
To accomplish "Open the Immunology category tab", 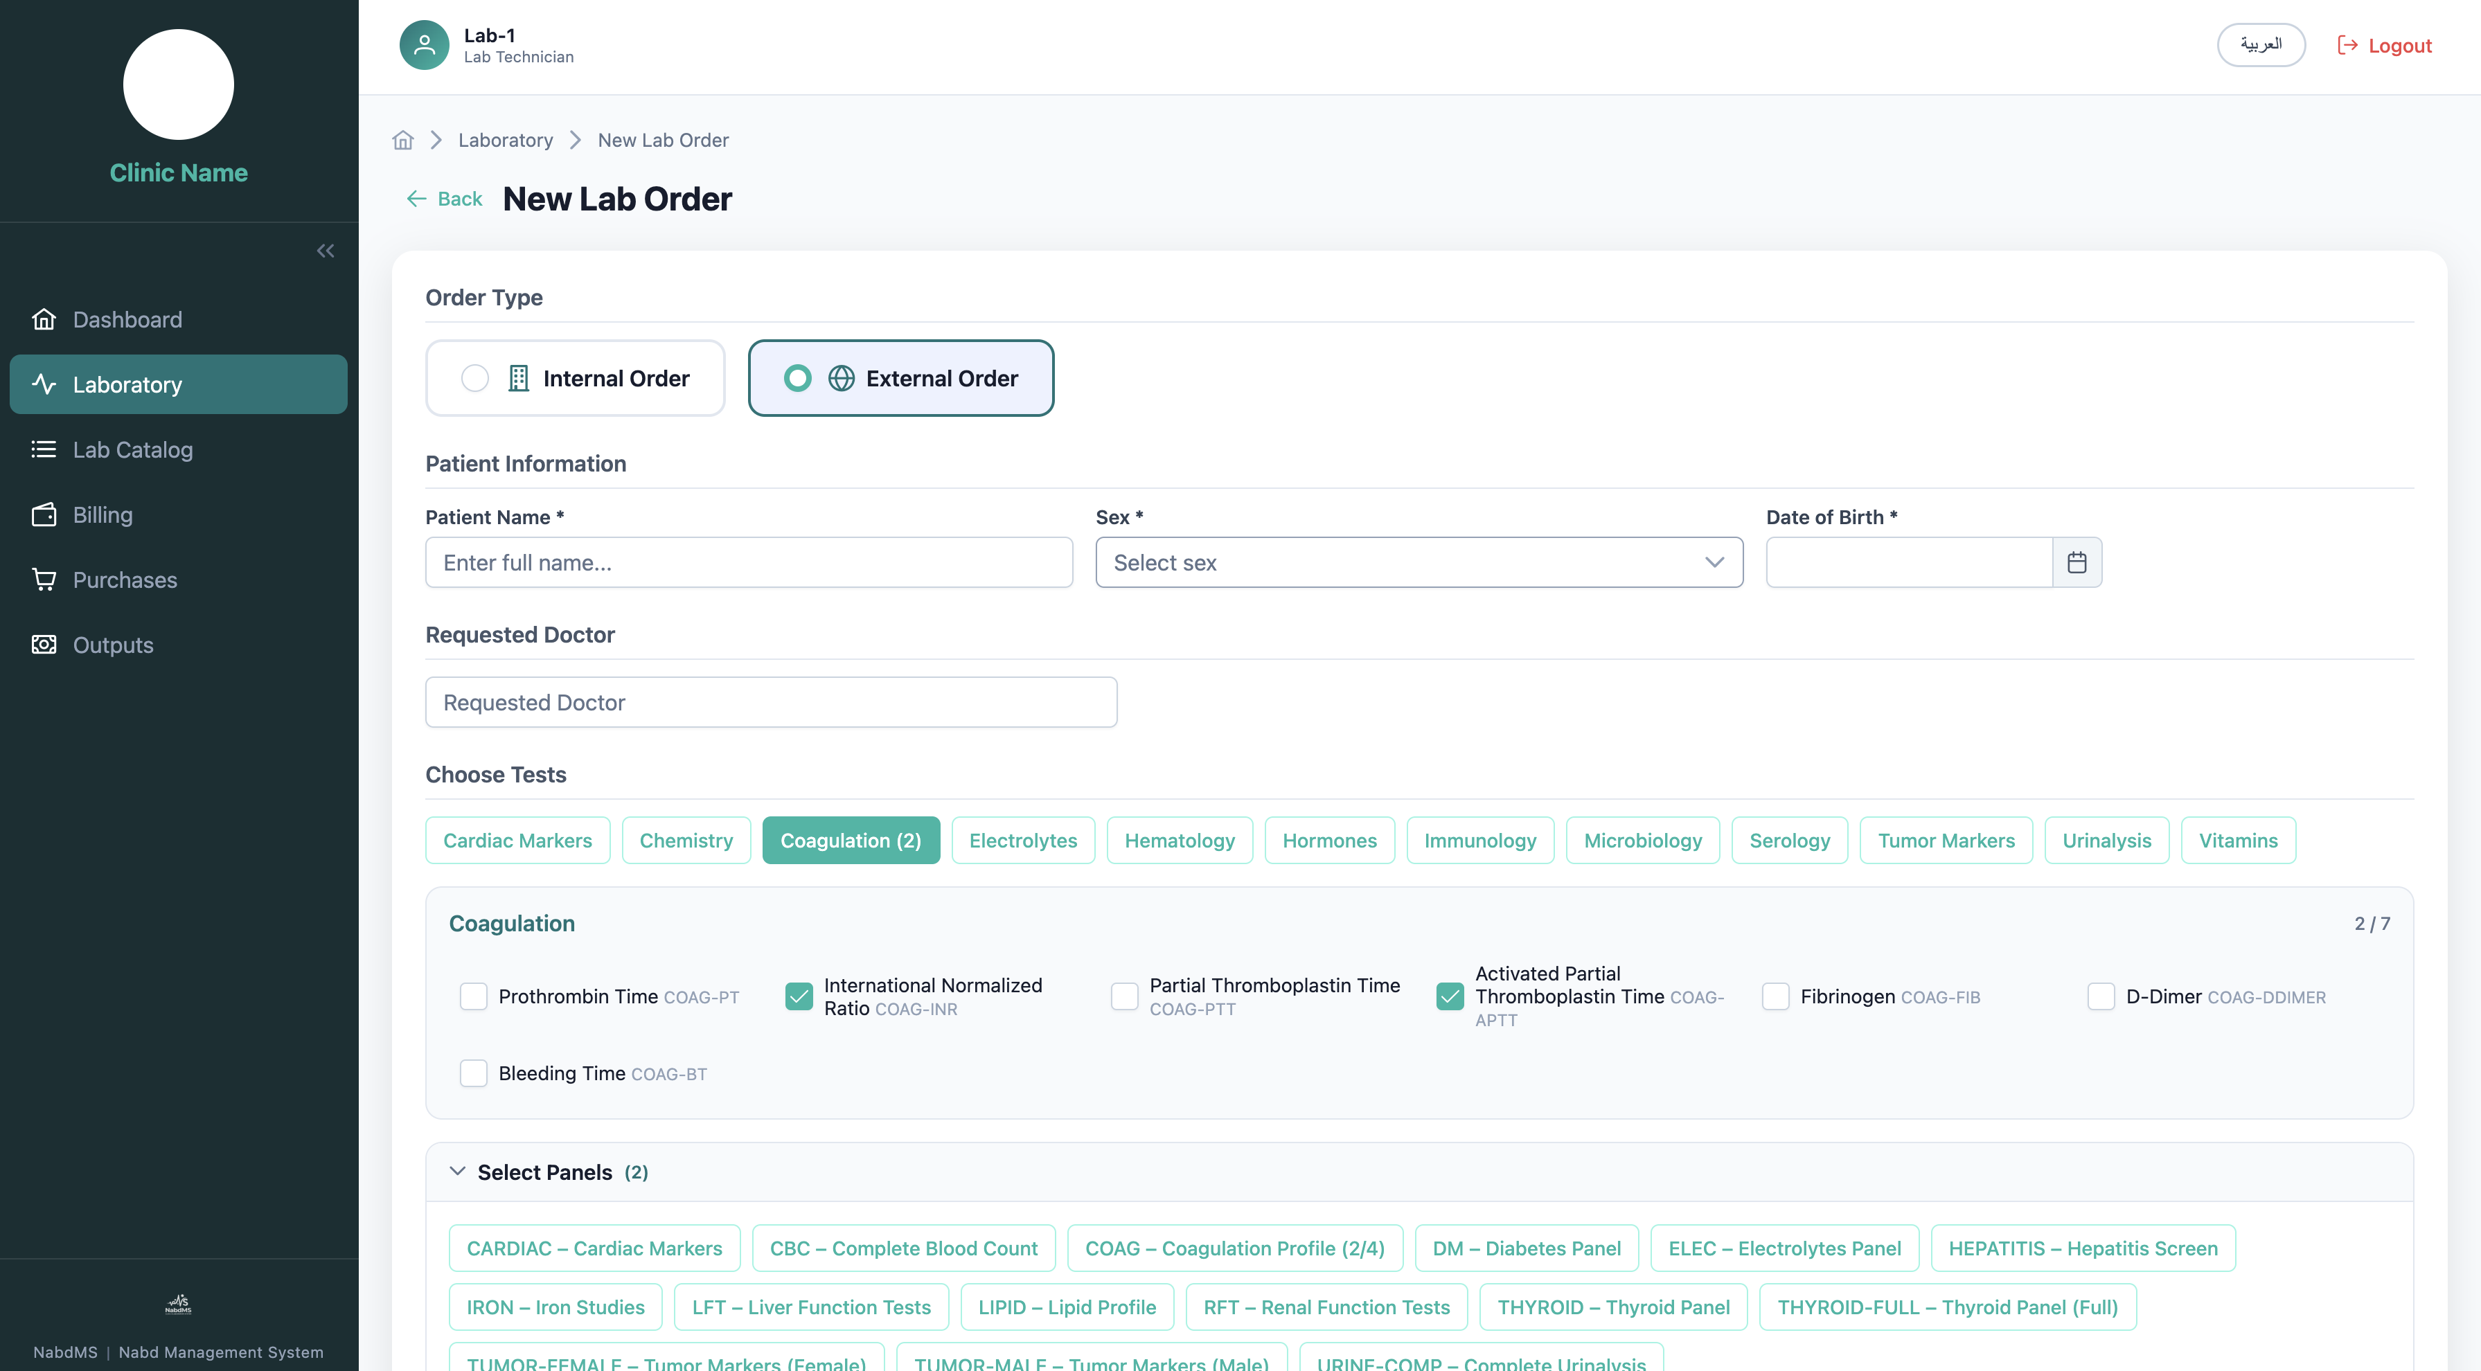I will click(1480, 841).
